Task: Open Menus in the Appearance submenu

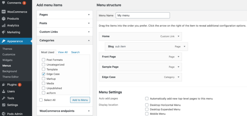Action: pyautogui.click(x=7, y=66)
